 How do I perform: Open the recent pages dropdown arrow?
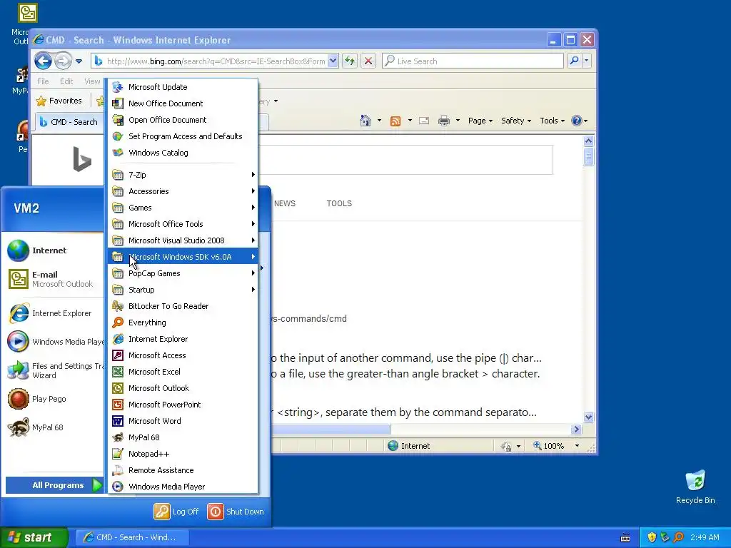click(x=79, y=61)
